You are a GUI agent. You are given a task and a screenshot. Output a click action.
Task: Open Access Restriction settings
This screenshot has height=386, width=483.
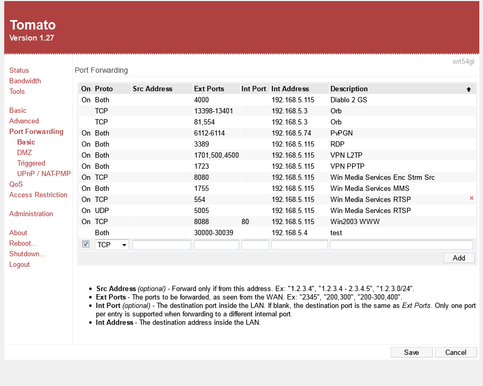click(38, 195)
